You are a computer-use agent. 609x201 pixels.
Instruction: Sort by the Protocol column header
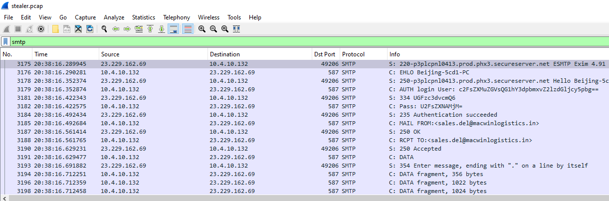(363, 54)
